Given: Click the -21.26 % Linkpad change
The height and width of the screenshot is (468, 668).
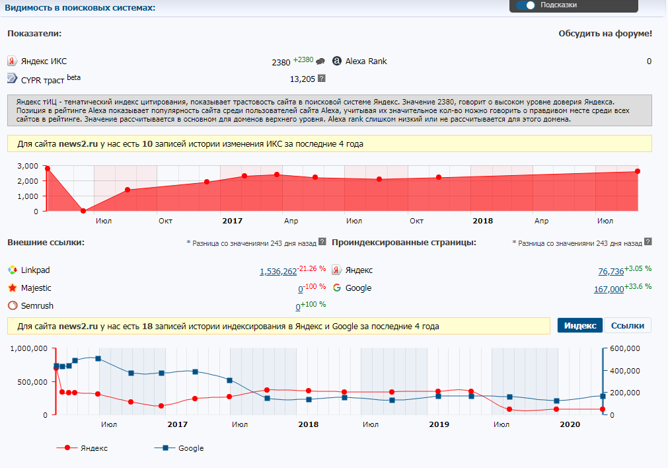Looking at the screenshot, I should pyautogui.click(x=312, y=268).
